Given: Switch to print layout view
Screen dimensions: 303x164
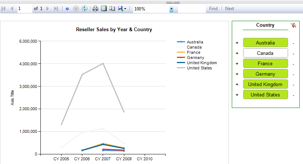Looking at the screenshot, I should click(x=104, y=9).
